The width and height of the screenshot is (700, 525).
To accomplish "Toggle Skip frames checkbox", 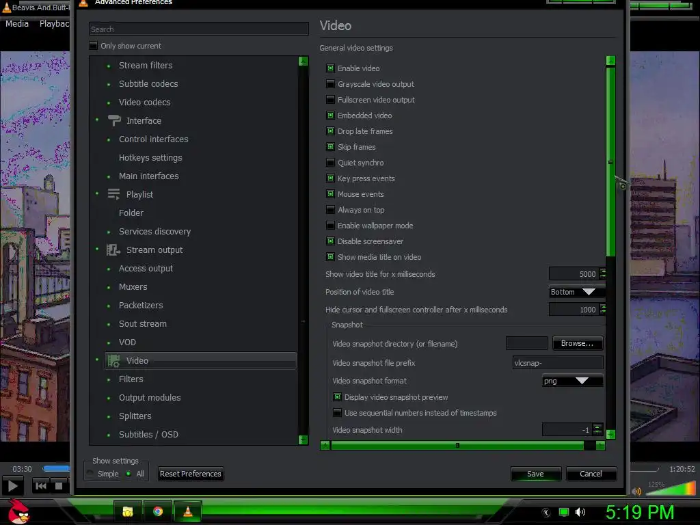I will pyautogui.click(x=330, y=146).
